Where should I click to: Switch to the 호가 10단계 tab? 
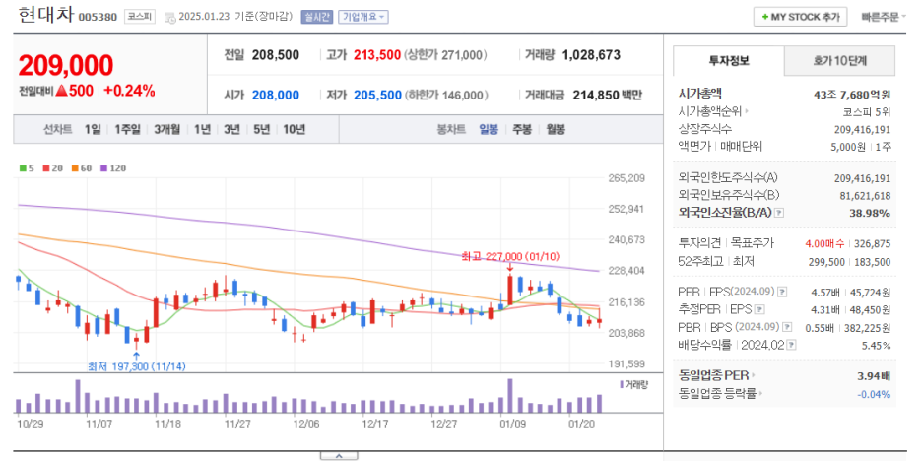click(839, 60)
